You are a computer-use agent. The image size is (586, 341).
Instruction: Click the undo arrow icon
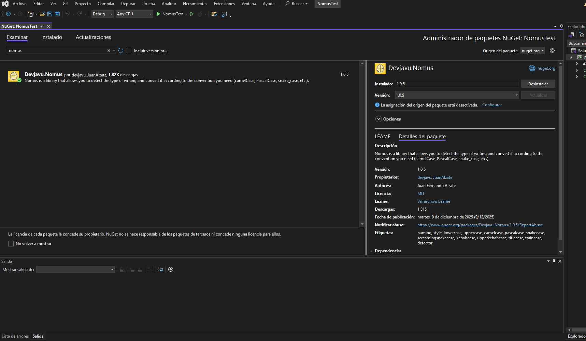[x=68, y=14]
